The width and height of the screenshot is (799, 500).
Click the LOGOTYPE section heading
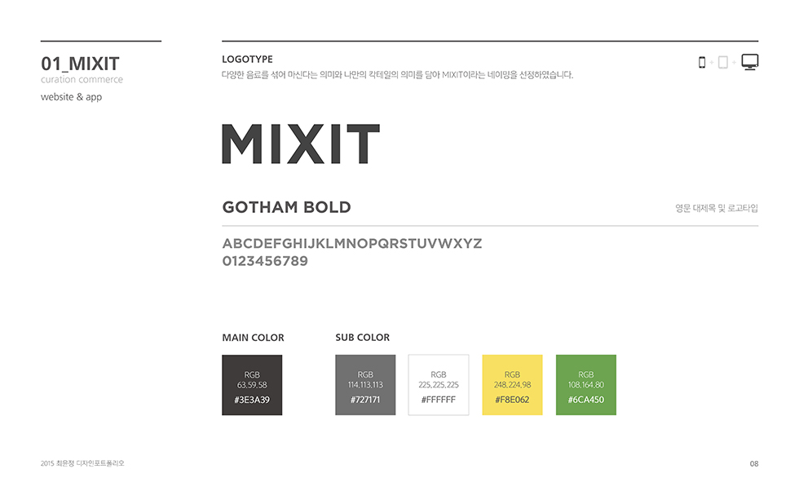[247, 60]
